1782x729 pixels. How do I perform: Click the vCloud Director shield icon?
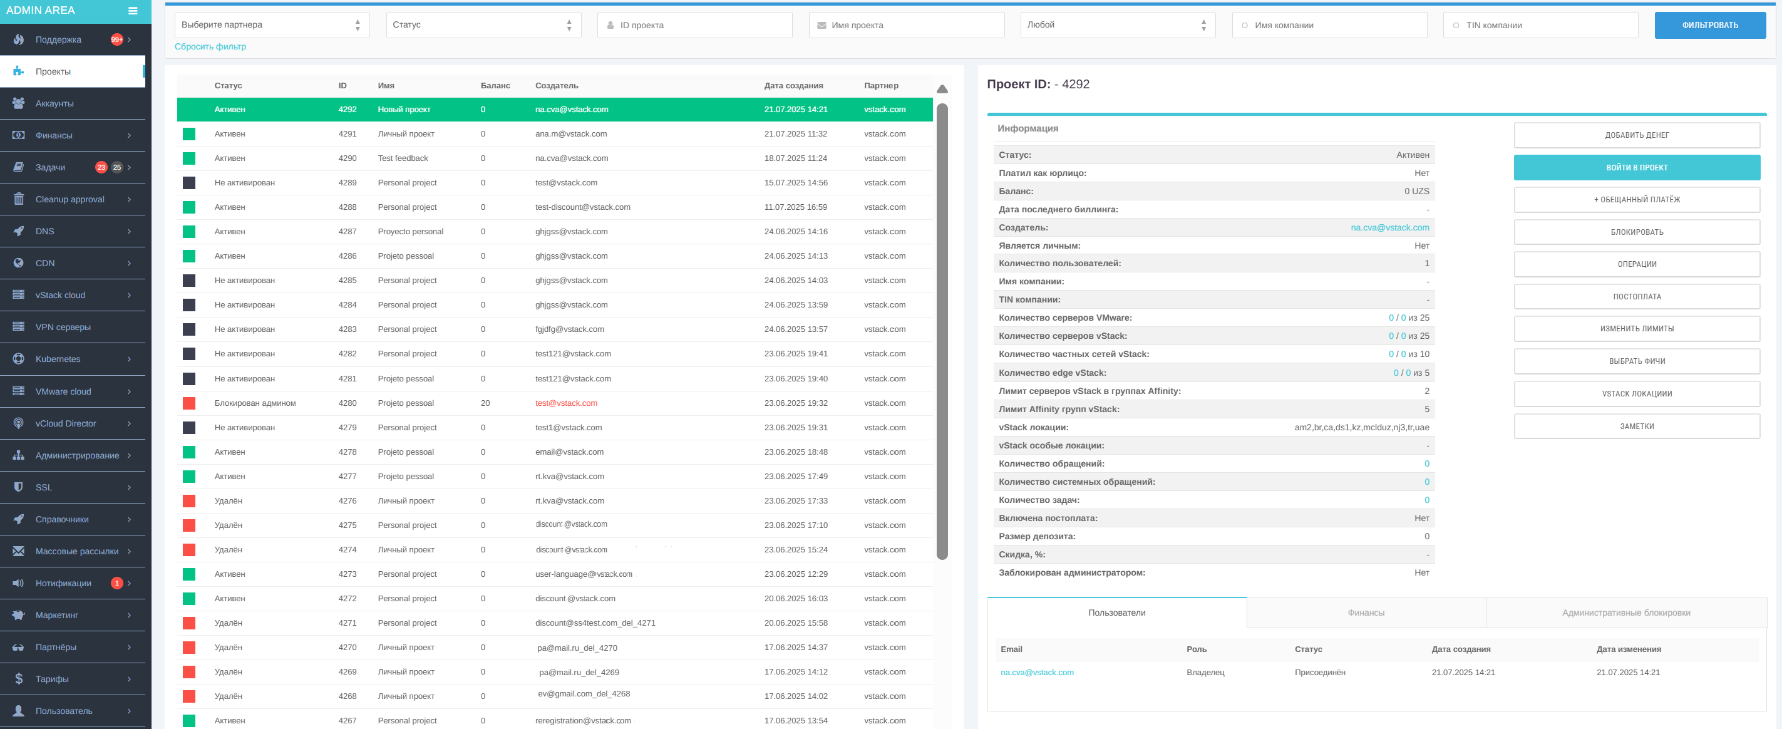pos(19,423)
